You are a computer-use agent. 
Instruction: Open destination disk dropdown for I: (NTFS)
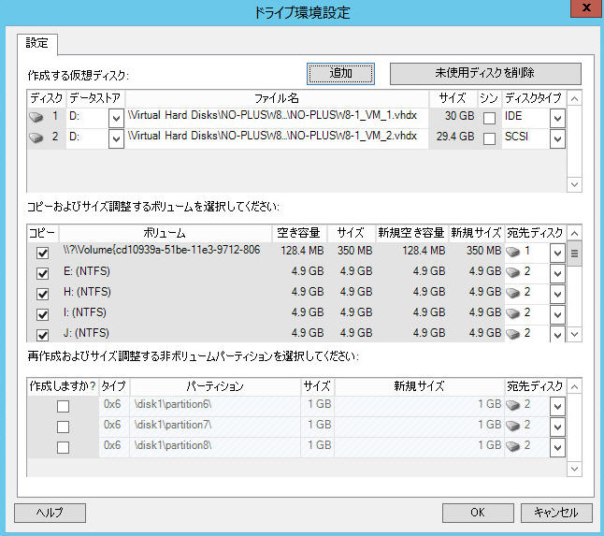pos(557,313)
